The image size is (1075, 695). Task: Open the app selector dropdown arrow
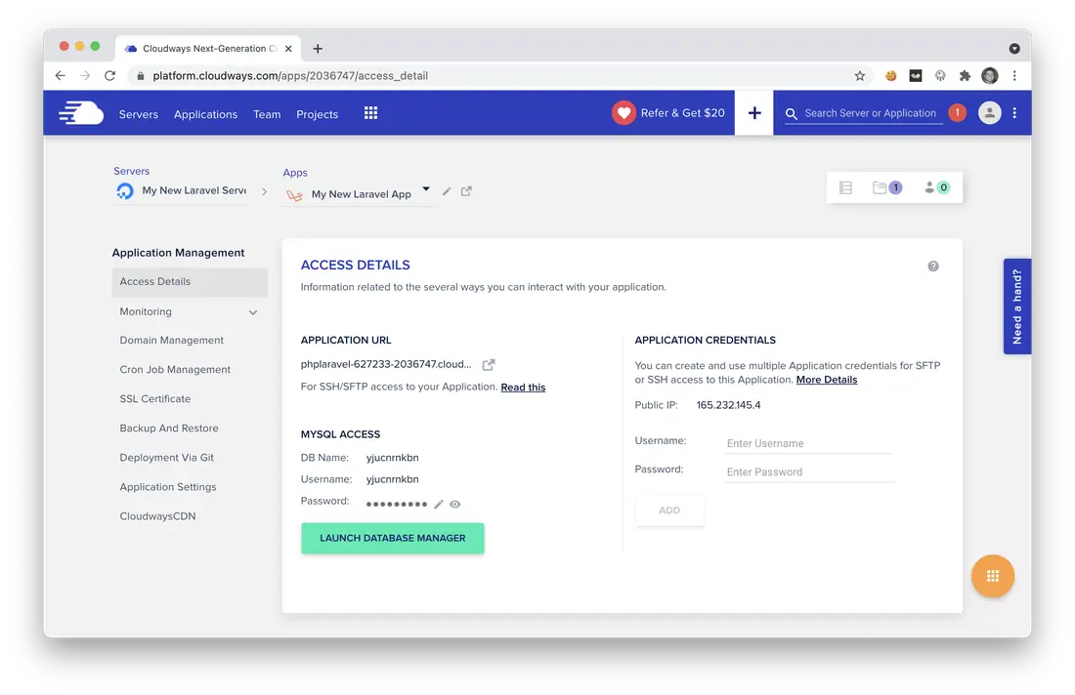pos(426,189)
